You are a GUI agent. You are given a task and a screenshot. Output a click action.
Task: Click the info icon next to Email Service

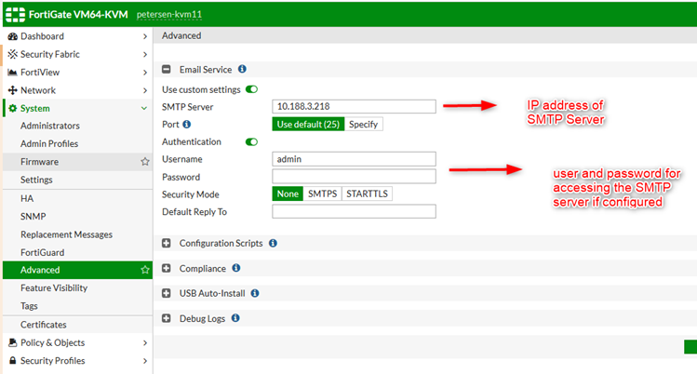click(242, 69)
